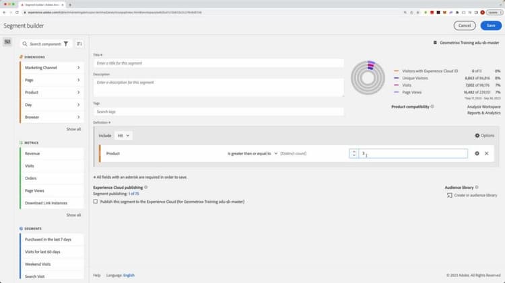Select the Orders metric
The height and width of the screenshot is (283, 505).
(x=52, y=178)
